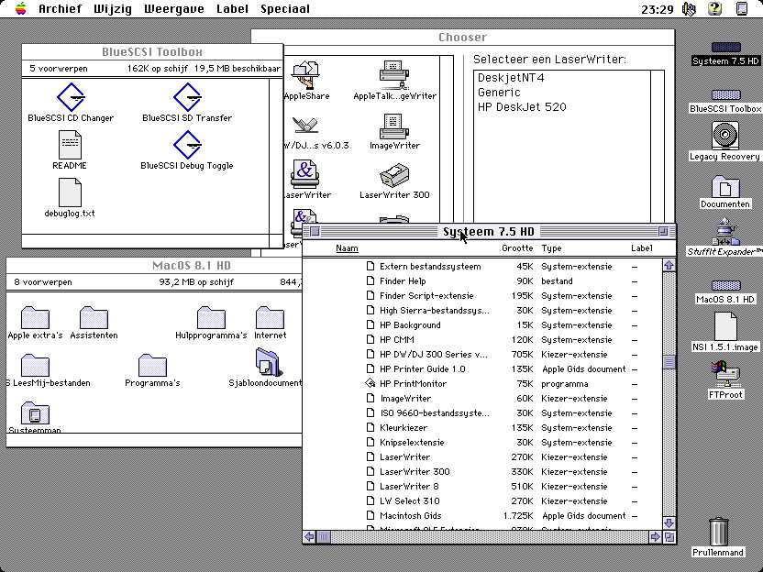763x572 pixels.
Task: Open the Prullenmand trash icon
Action: 719,533
